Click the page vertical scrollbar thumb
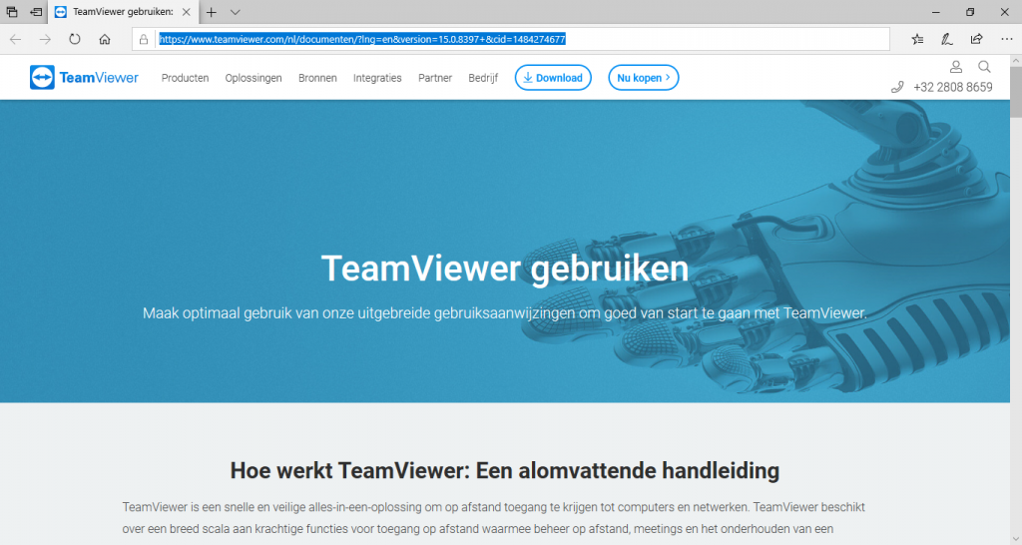The image size is (1022, 545). 1015,91
